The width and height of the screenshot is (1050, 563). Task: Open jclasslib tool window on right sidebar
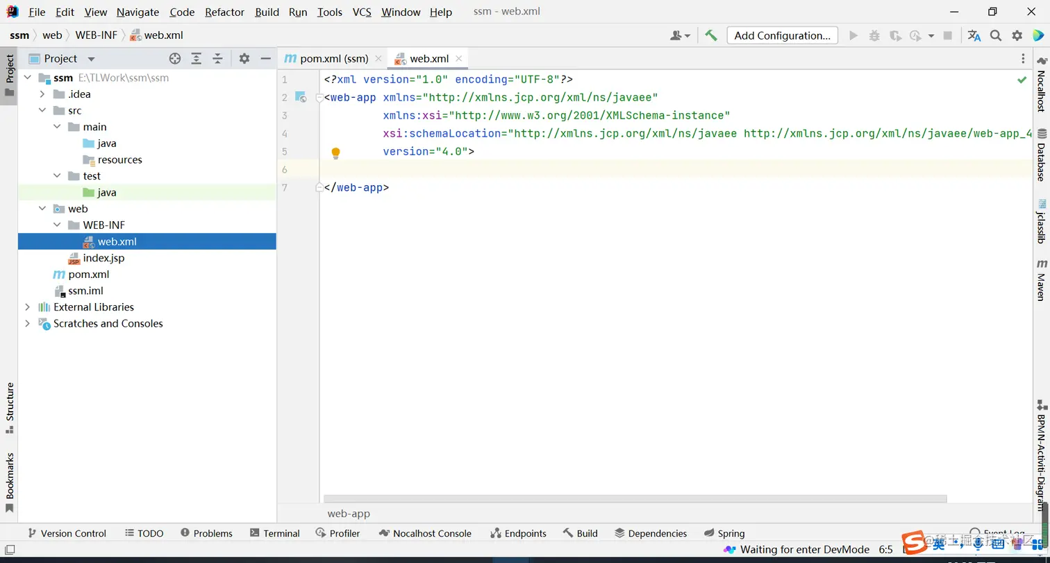pos(1041,221)
